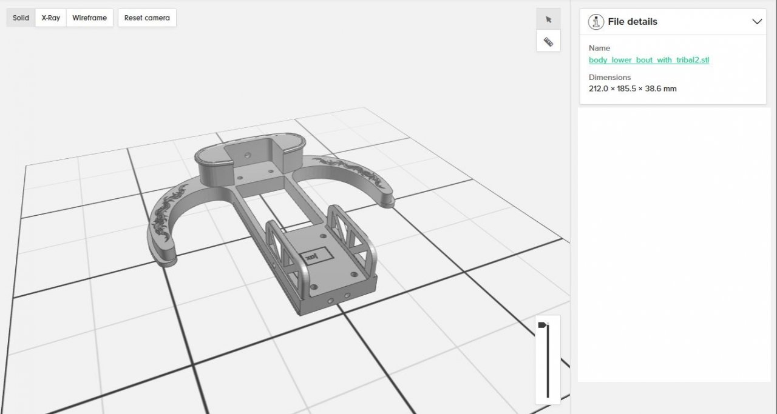The image size is (777, 414).
Task: Select the ruler measure tool
Action: tap(548, 42)
